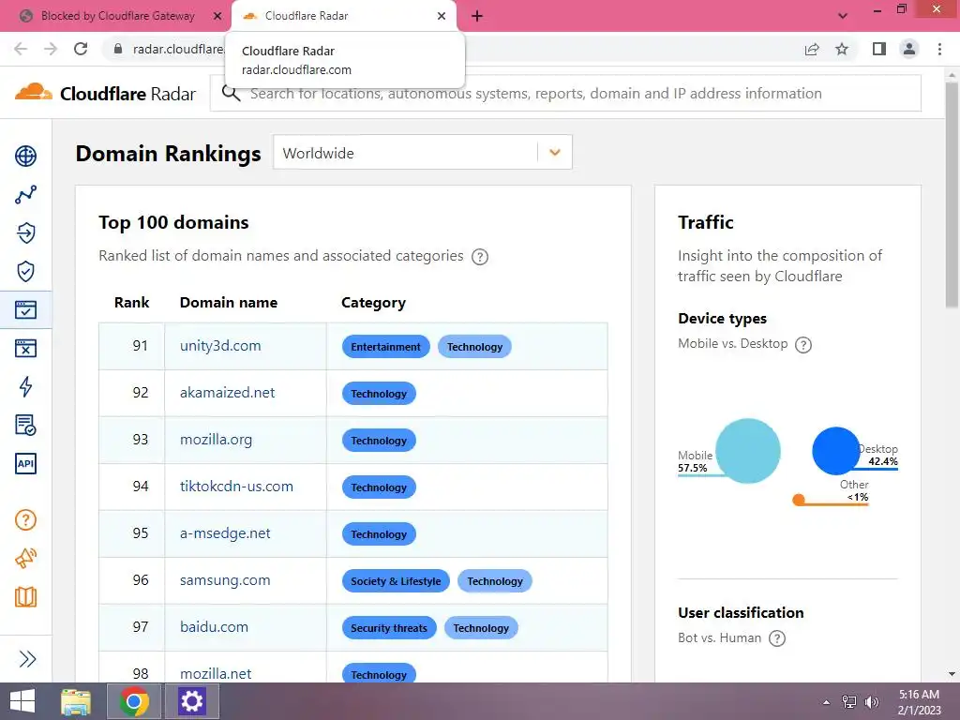960x720 pixels.
Task: Expand the sidebar with double-chevron icon
Action: [27, 659]
